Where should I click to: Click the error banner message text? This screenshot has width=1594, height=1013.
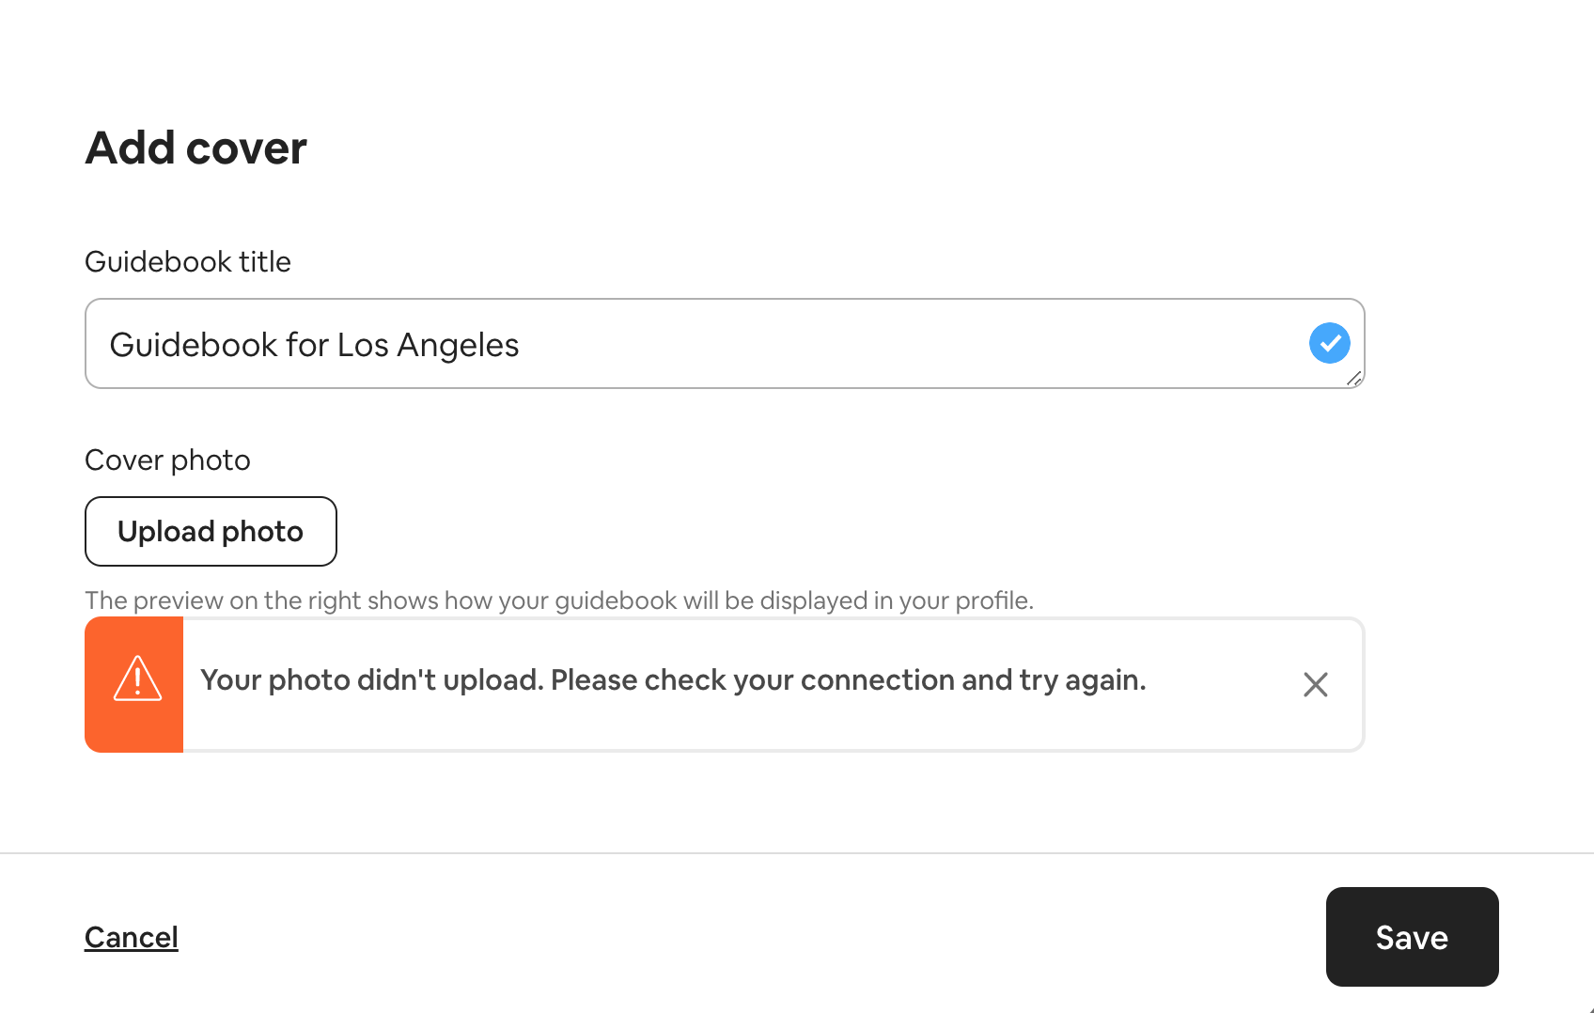pos(674,679)
